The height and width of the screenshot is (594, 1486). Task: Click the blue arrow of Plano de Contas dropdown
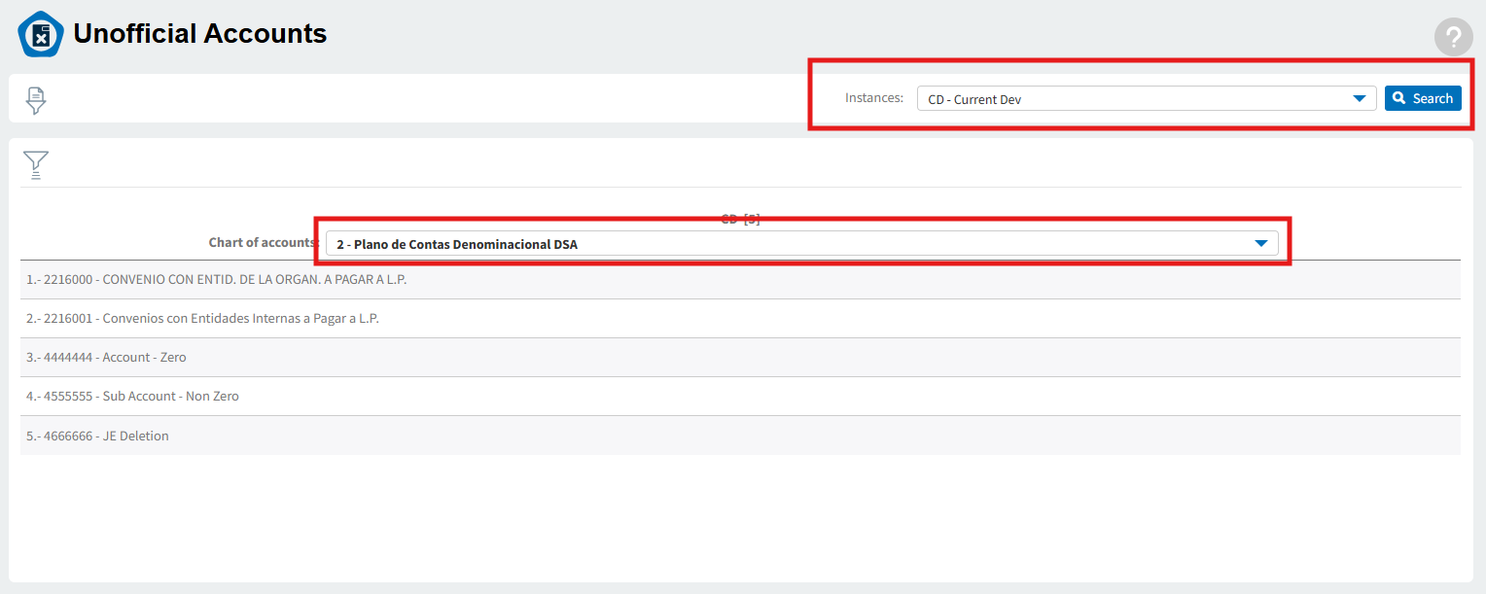pyautogui.click(x=1260, y=243)
